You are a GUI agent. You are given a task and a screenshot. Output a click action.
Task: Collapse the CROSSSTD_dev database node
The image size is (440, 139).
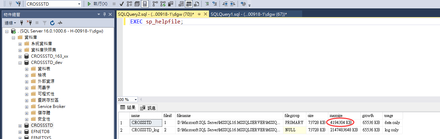coord(20,63)
